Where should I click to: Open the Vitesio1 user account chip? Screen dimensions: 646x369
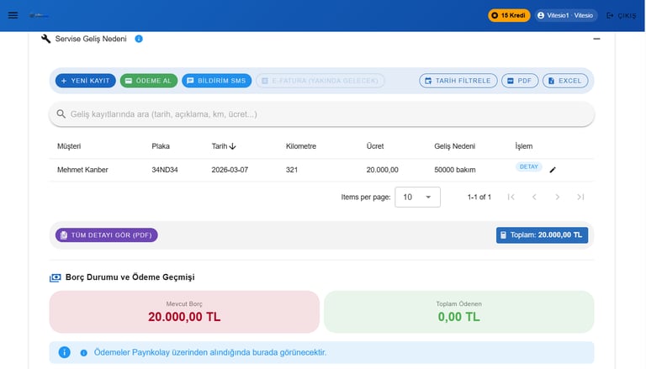point(565,15)
